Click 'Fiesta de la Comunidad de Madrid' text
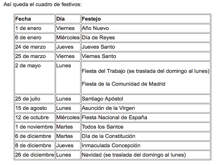The width and height of the screenshot is (218, 165). (123, 84)
